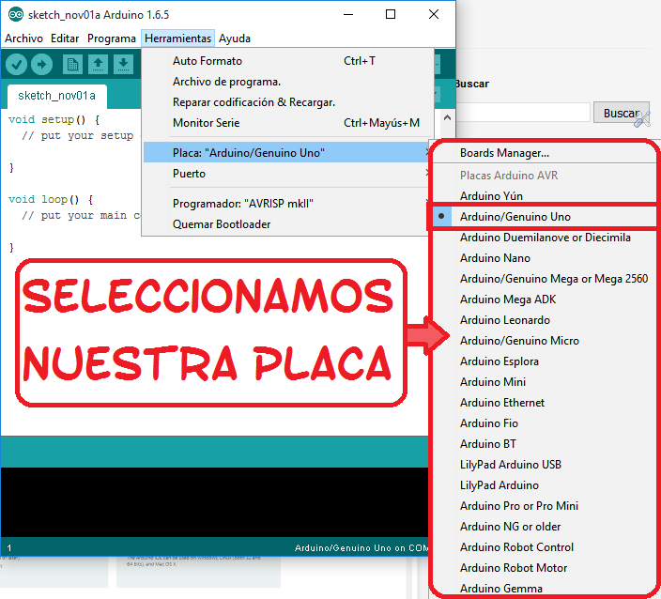Open the Editar menu
Screen dimensions: 661x599
[x=65, y=38]
